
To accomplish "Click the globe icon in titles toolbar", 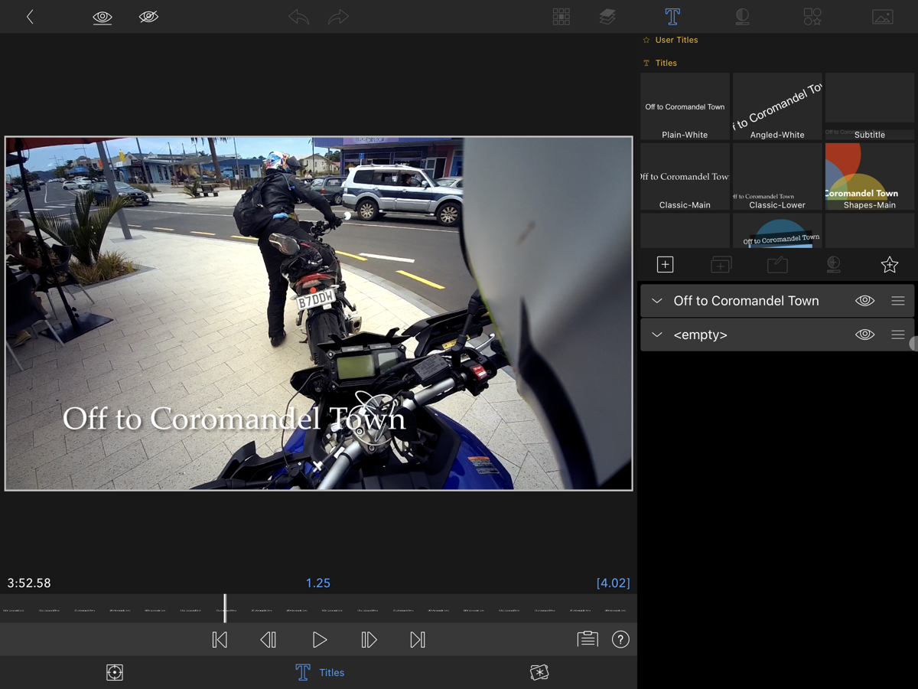I will (x=834, y=265).
